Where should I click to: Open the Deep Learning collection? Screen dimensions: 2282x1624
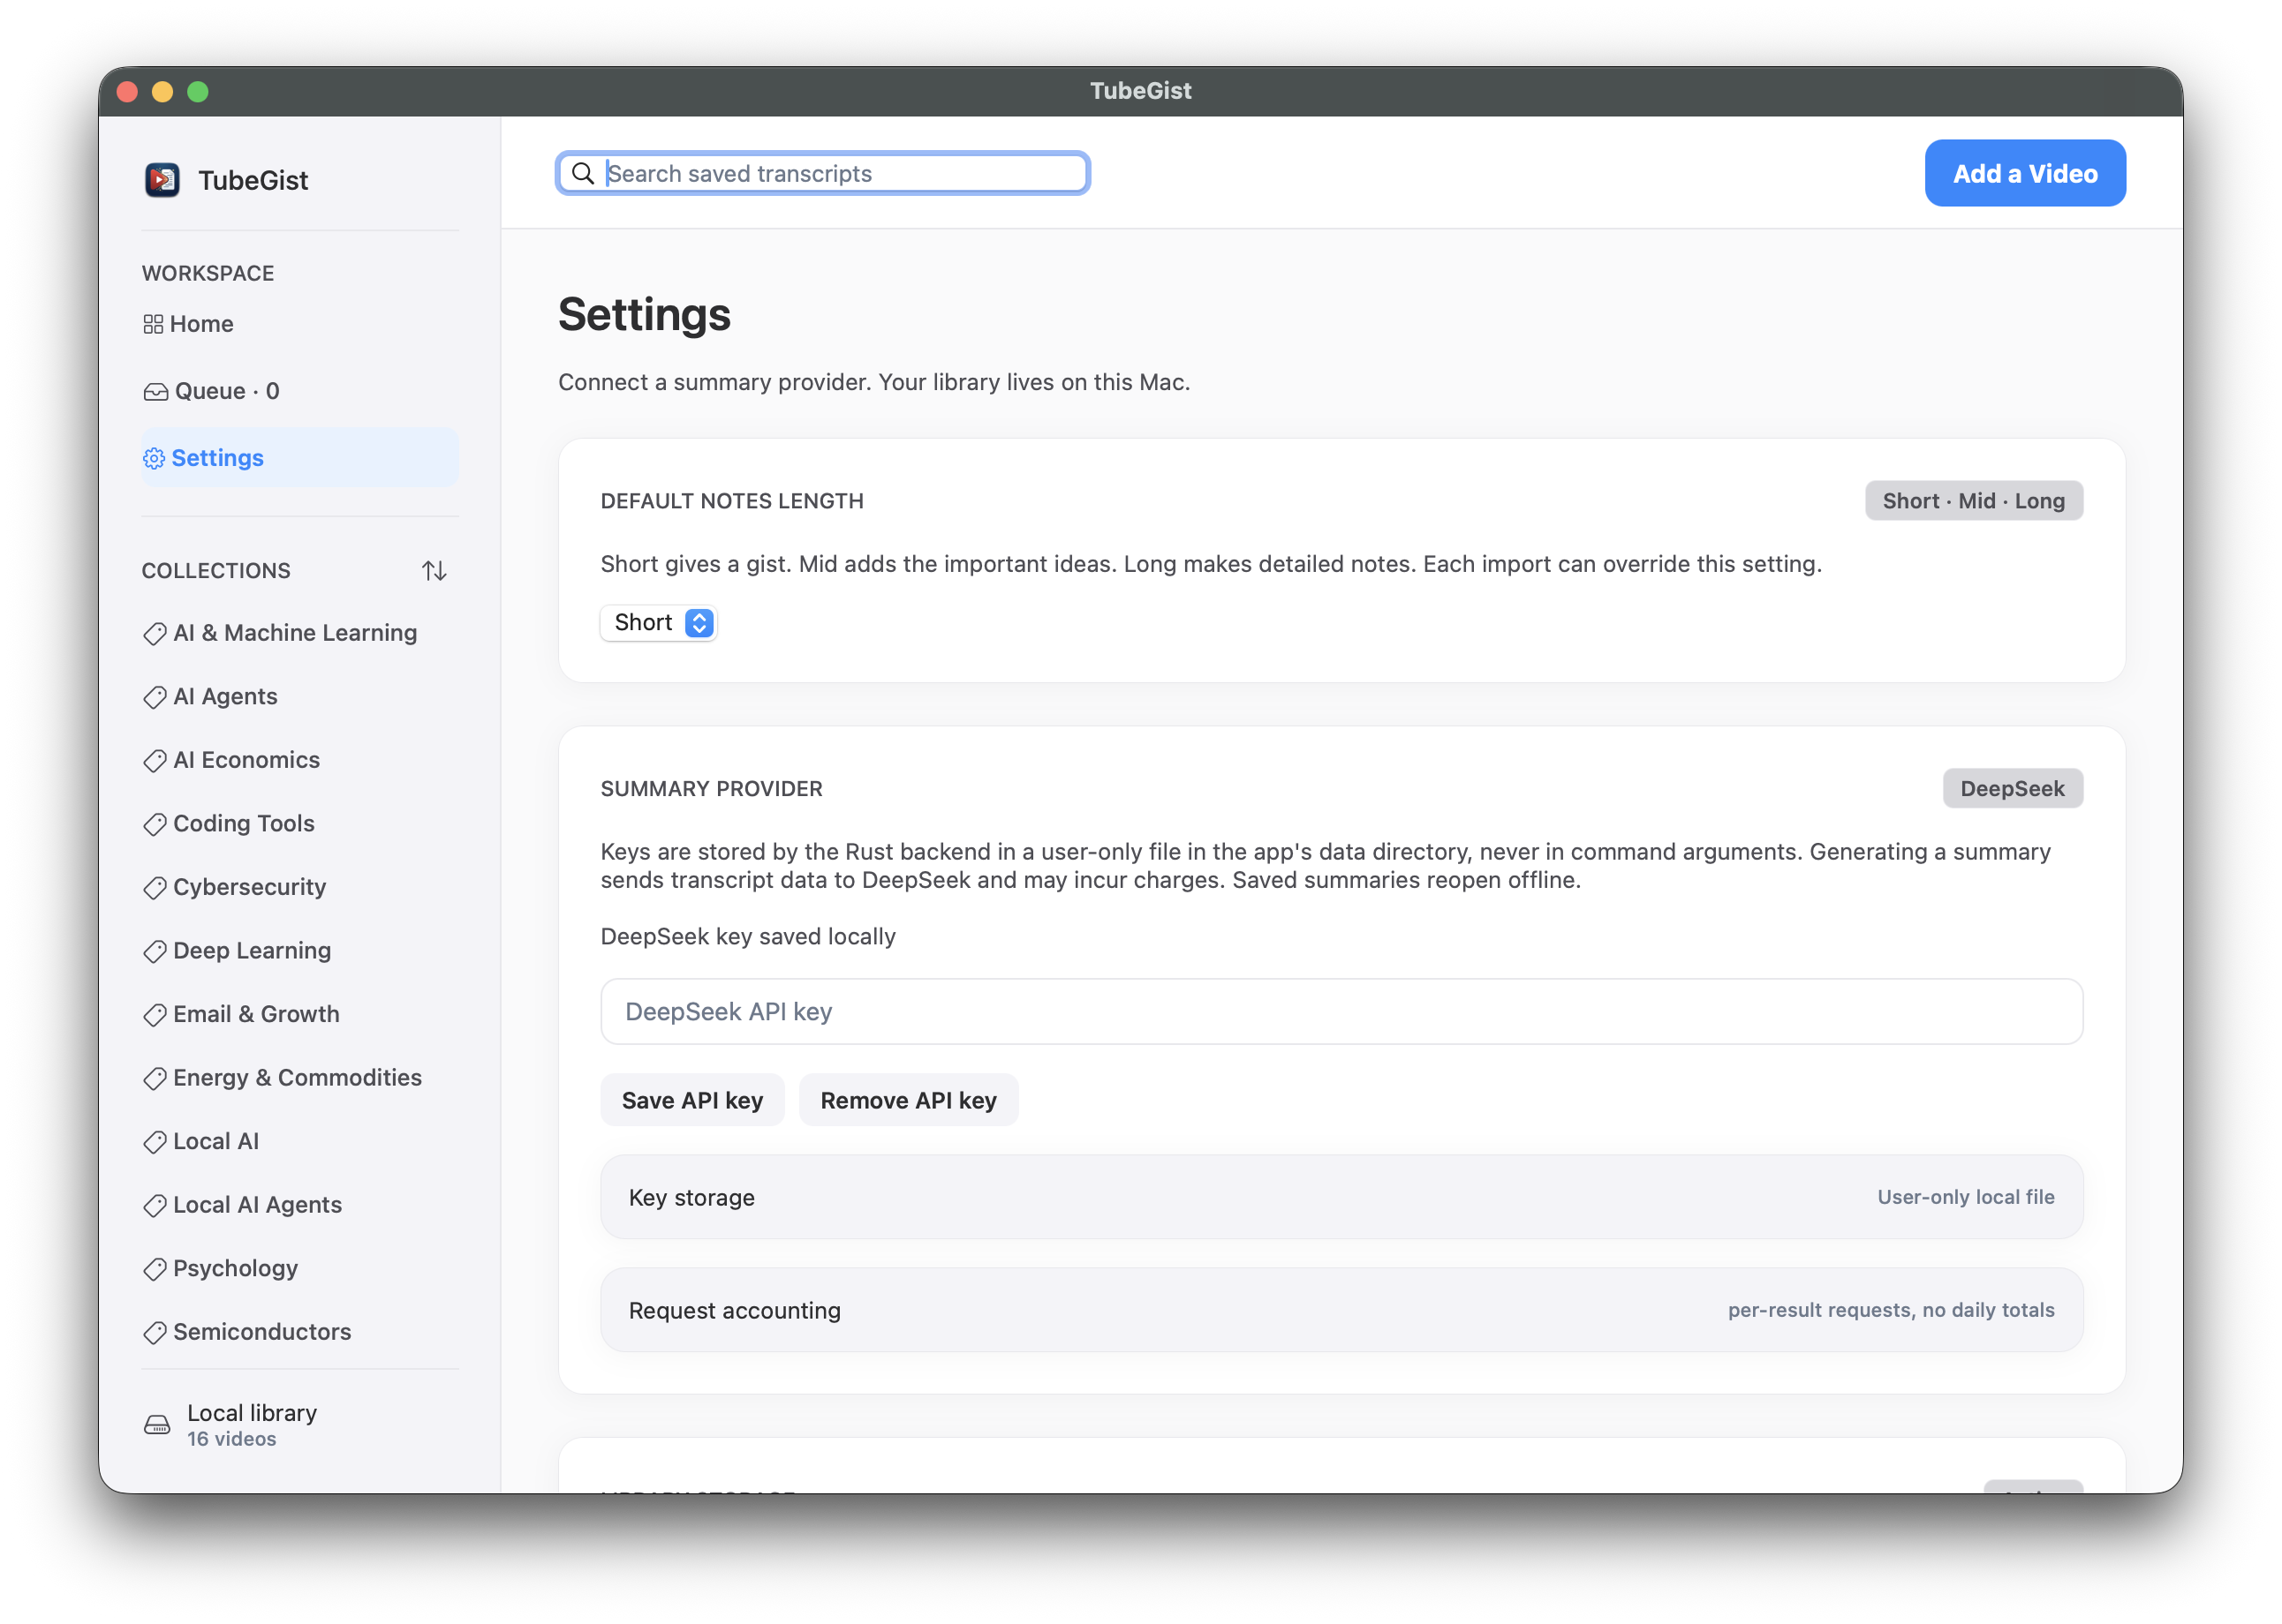click(x=300, y=951)
